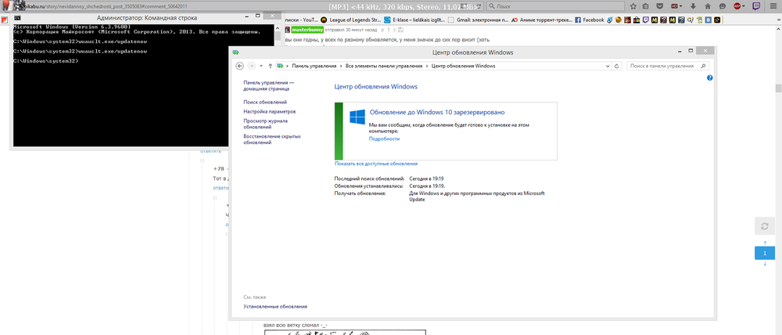Open the blue help question mark icon
Screen dimensions: 782x335
tap(709, 78)
